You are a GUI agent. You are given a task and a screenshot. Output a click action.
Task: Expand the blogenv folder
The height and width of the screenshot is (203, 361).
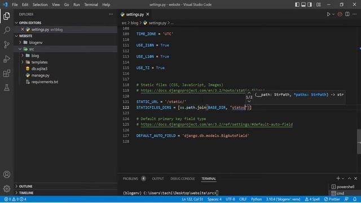pyautogui.click(x=20, y=43)
